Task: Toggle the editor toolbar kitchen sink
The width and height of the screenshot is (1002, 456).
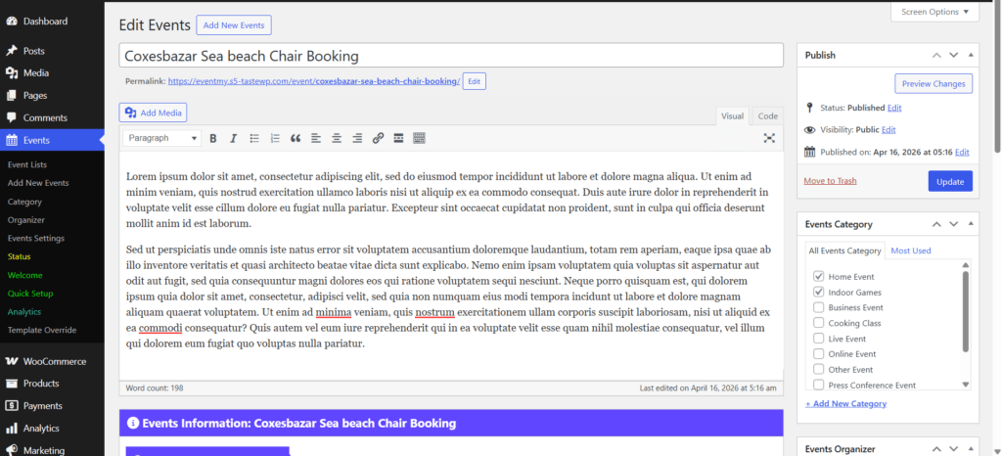Action: pyautogui.click(x=419, y=138)
